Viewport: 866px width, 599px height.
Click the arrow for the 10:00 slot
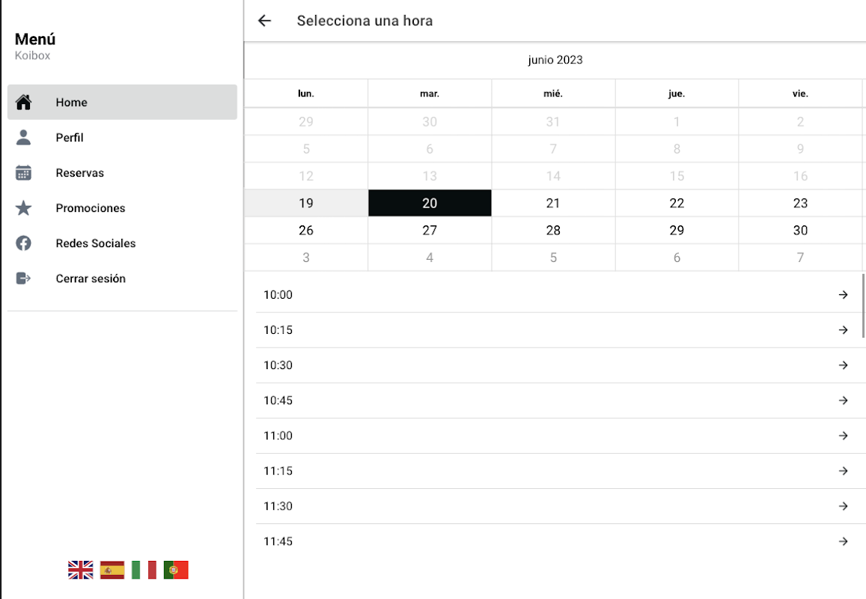pos(843,294)
